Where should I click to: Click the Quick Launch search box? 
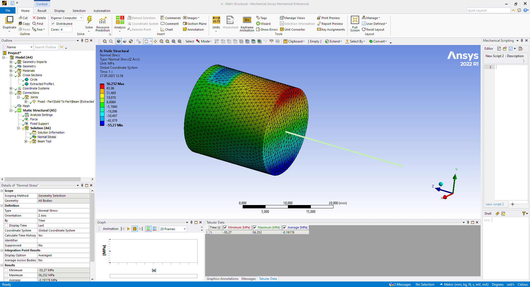pos(488,10)
